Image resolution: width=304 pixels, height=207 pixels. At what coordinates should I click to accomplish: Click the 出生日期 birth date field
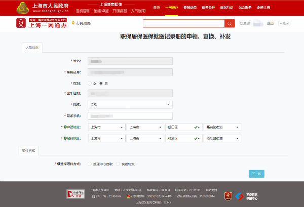[x=130, y=93]
